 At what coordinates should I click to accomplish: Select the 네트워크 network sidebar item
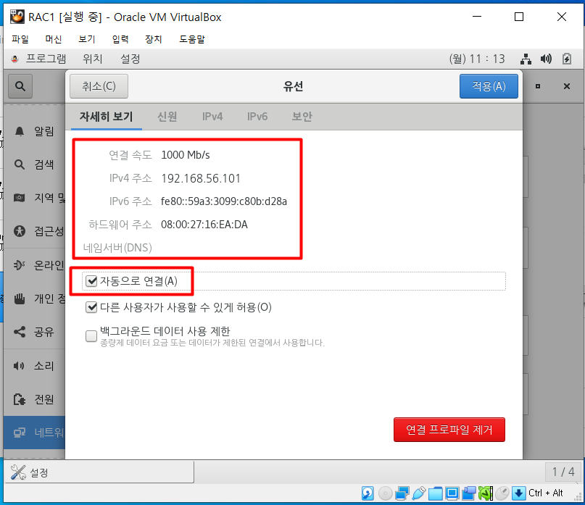tap(34, 433)
